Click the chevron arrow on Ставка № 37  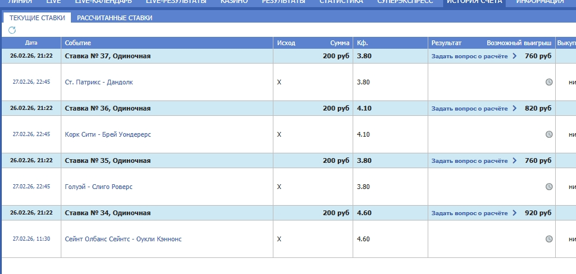coord(515,56)
